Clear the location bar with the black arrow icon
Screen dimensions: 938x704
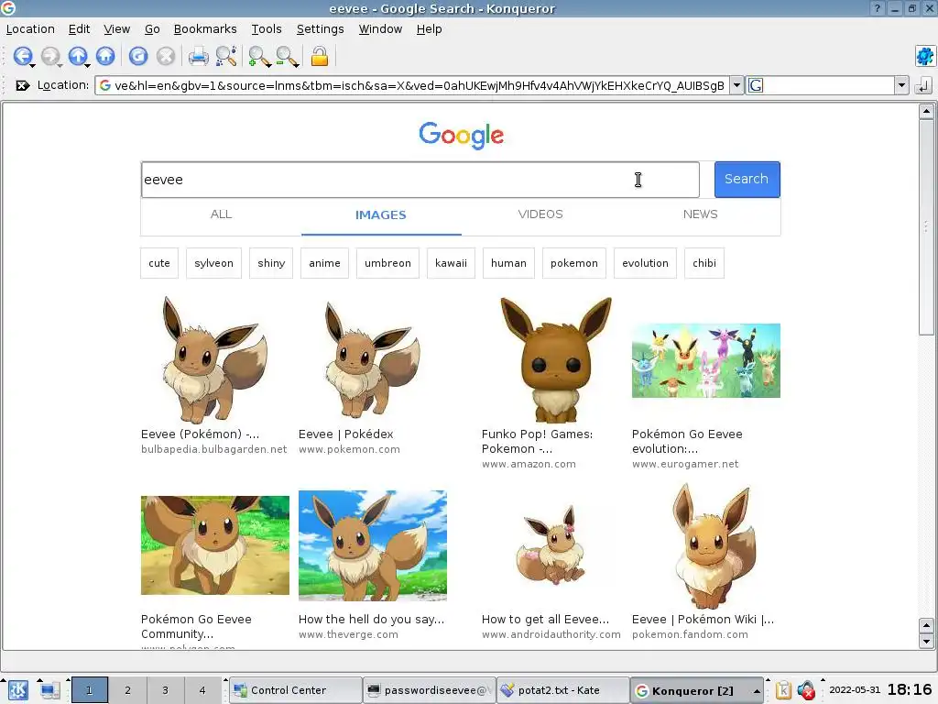point(22,85)
